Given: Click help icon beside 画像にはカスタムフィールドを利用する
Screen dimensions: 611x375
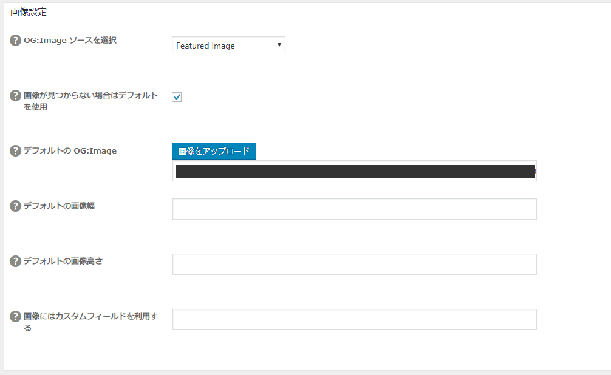Looking at the screenshot, I should (x=16, y=317).
